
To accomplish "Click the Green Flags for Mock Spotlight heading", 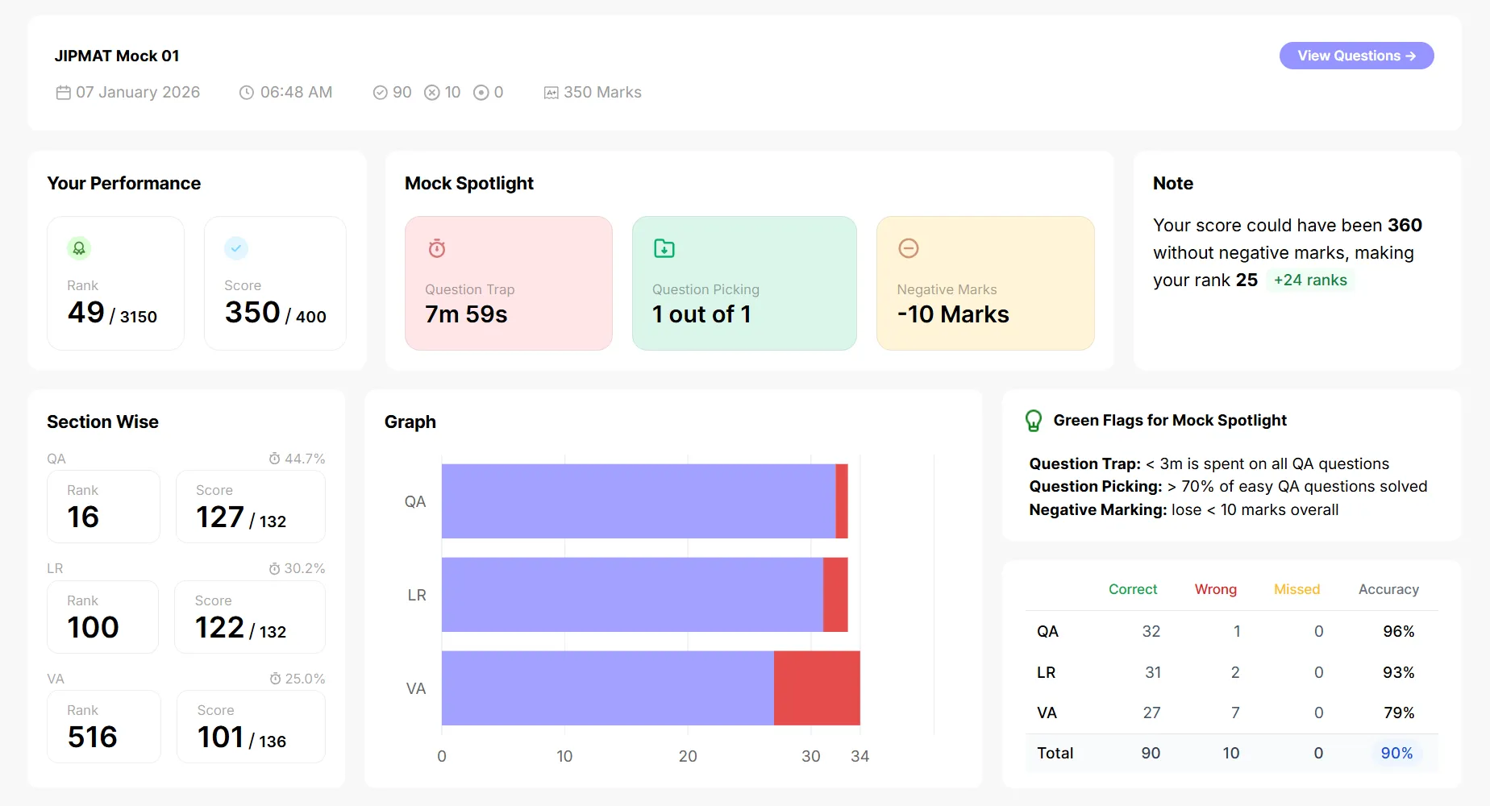I will [1170, 420].
